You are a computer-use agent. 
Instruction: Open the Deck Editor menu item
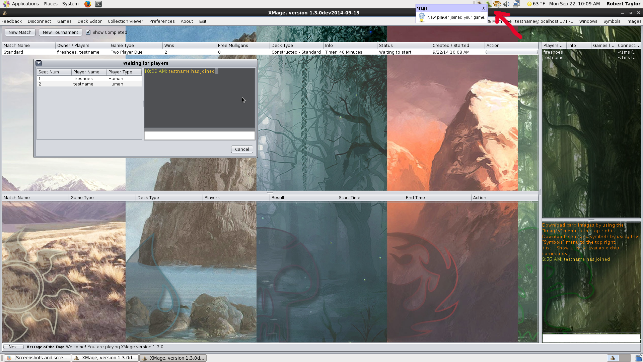tap(89, 21)
